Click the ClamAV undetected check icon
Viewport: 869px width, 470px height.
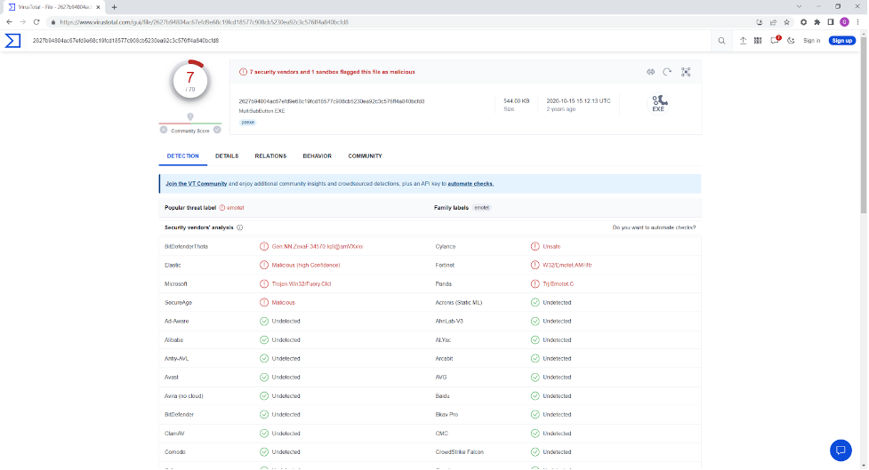coord(264,434)
